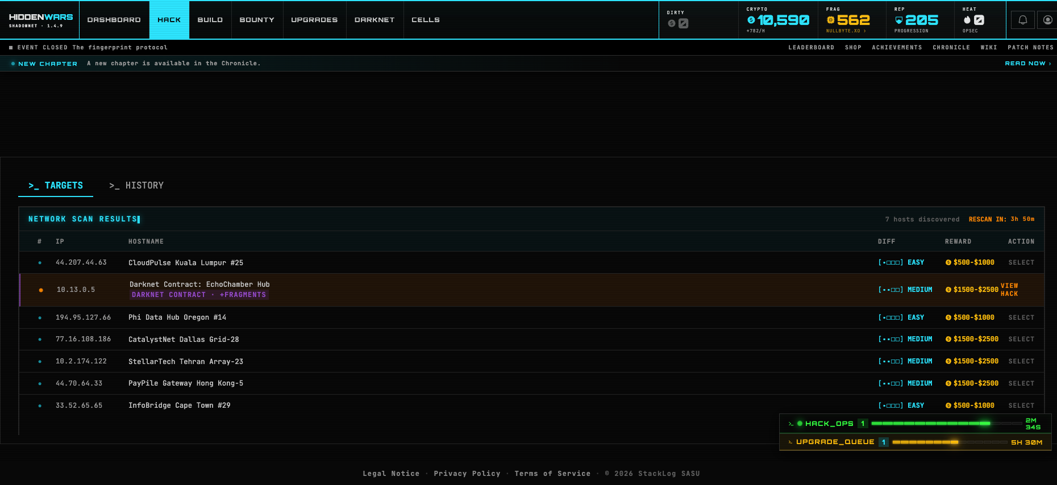Viewport: 1057px width, 485px height.
Task: Click the orange dot on EchoChamber Hub row
Action: click(x=41, y=290)
